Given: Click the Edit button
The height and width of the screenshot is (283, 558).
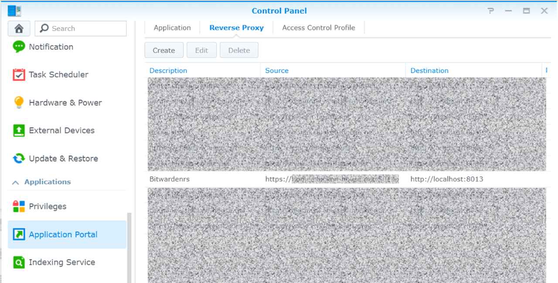Looking at the screenshot, I should pos(201,50).
